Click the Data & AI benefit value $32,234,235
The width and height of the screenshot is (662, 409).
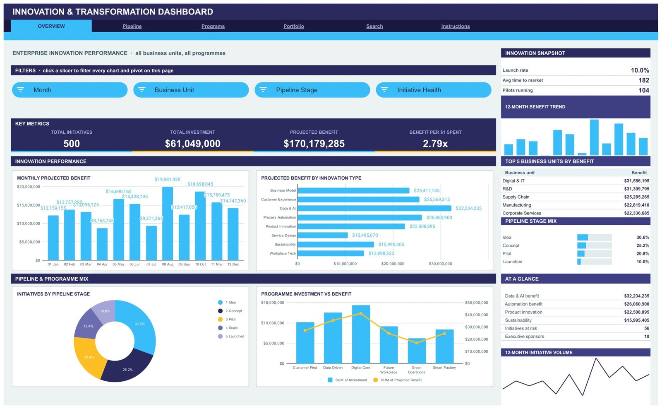click(x=636, y=296)
